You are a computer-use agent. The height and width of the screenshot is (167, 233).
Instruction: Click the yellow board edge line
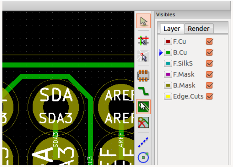pos(68,55)
